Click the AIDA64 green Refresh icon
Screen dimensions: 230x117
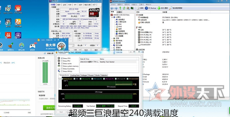click(x=124, y=8)
